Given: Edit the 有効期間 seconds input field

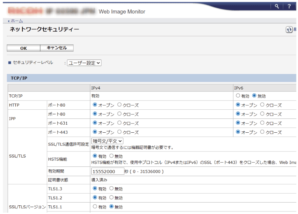Looking at the screenshot, I should tap(107, 171).
